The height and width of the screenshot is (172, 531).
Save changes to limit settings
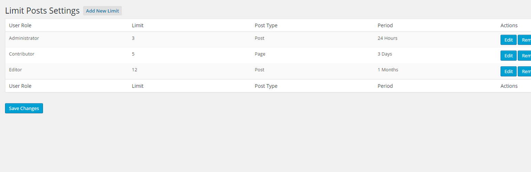pos(24,108)
